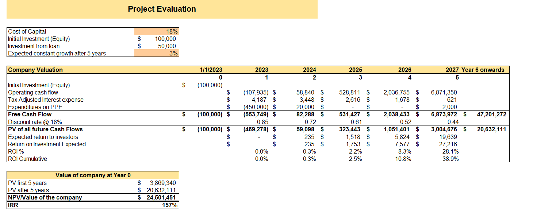Click the Initial Investment (Equity) value 100,000
Viewport: 533px width, 213px height.
[x=164, y=39]
